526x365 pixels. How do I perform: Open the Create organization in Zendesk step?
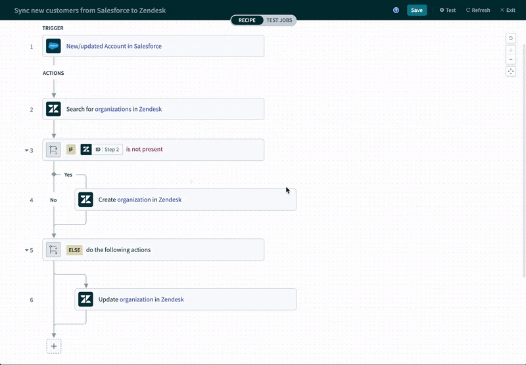click(x=185, y=200)
